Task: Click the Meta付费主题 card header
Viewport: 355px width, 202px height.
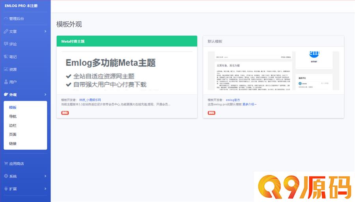Action: (127, 41)
